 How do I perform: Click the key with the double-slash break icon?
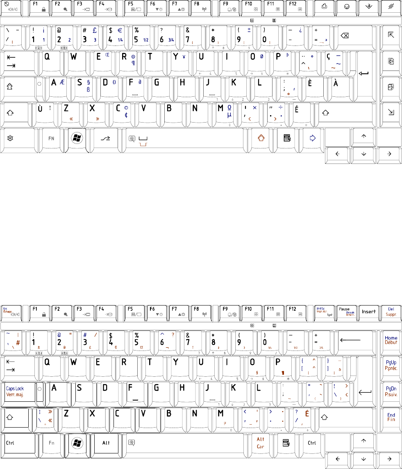pyautogui.click(x=391, y=8)
